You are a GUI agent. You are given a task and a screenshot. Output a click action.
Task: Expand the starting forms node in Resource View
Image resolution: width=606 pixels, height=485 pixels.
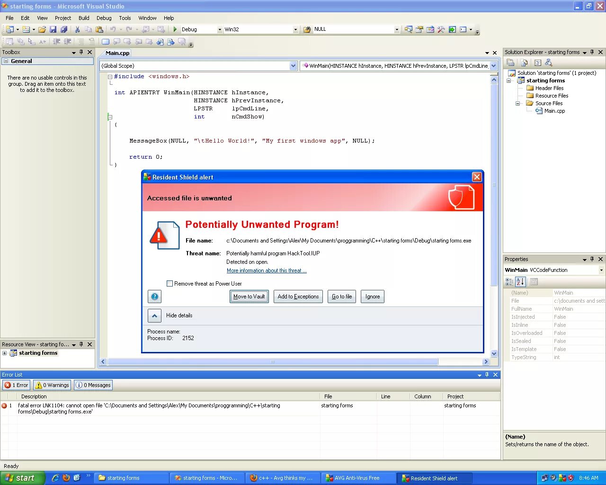click(4, 353)
